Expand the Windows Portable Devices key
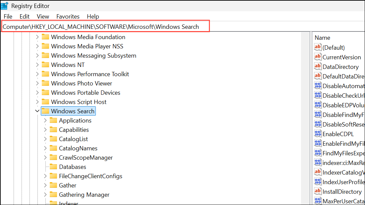 [x=37, y=92]
